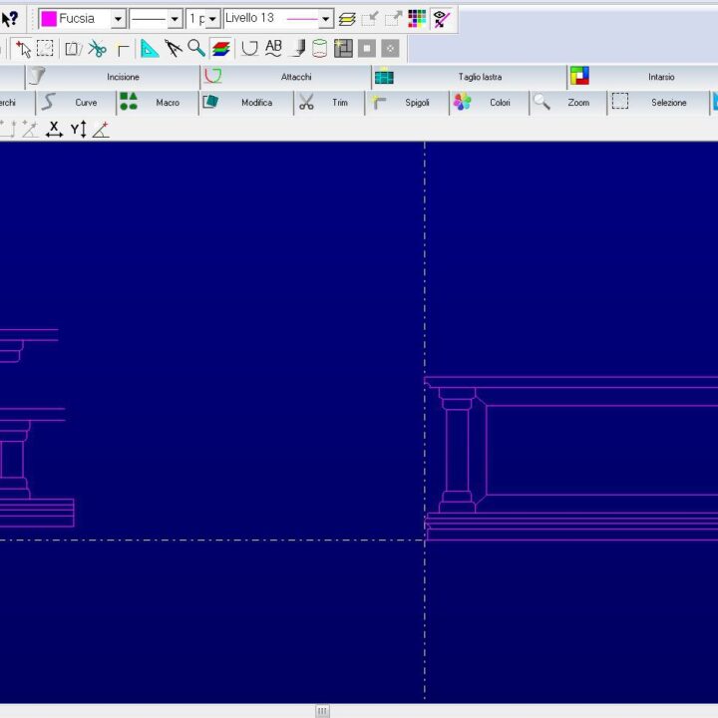The height and width of the screenshot is (718, 718).
Task: Toggle the X axis constraint
Action: [x=54, y=129]
